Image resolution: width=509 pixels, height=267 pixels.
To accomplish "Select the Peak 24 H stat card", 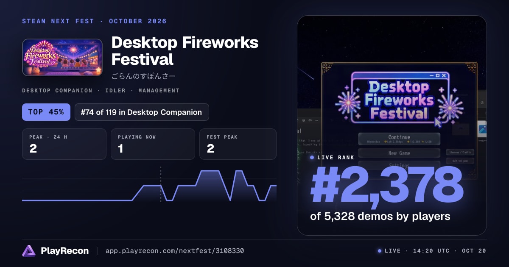I will click(64, 144).
